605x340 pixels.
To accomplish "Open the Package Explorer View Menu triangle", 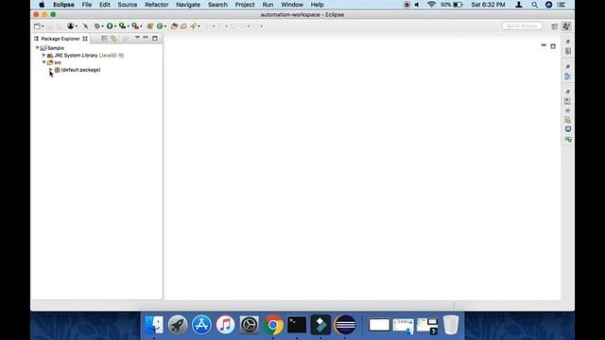I will (137, 38).
